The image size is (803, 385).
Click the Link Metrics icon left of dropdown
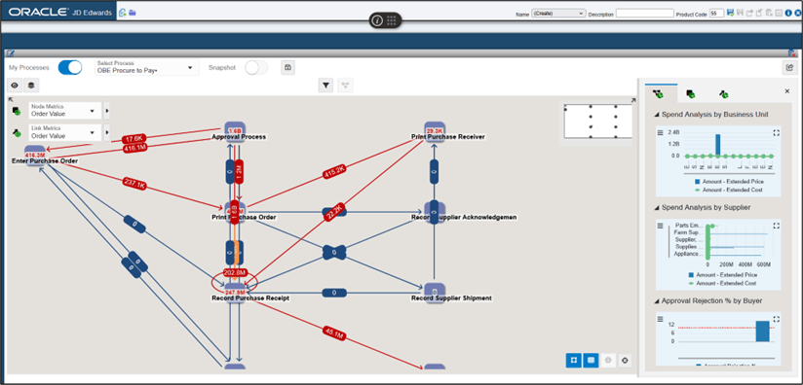click(17, 133)
